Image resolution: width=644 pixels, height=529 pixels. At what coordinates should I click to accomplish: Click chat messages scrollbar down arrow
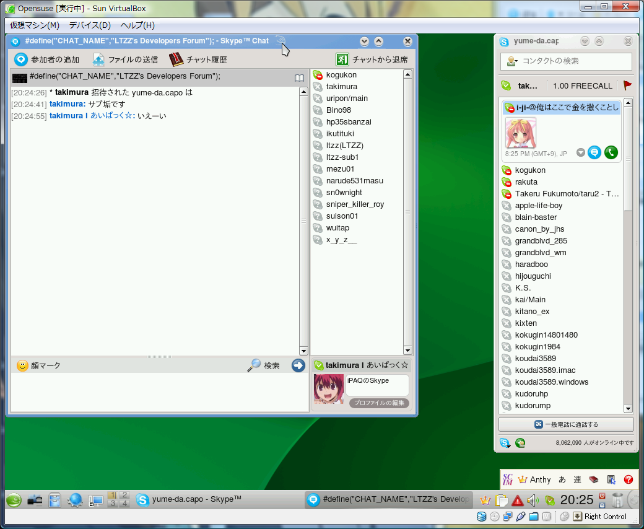tap(303, 351)
